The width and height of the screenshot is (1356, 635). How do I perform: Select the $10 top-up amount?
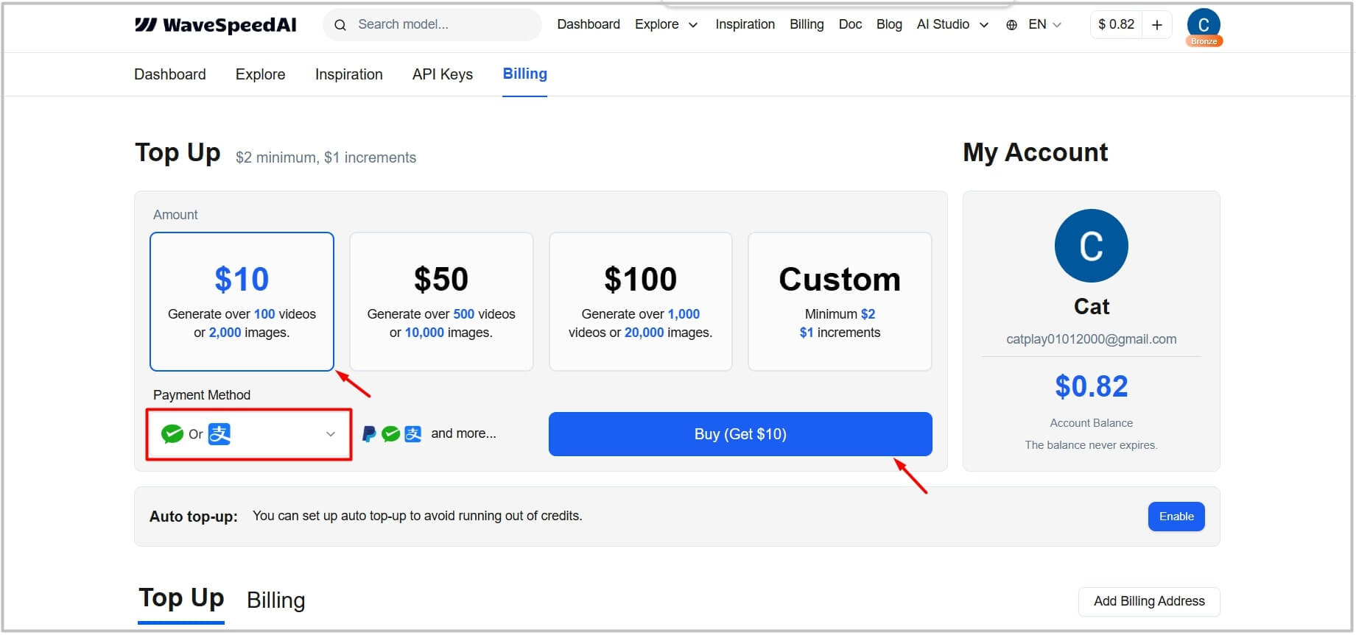pyautogui.click(x=242, y=302)
